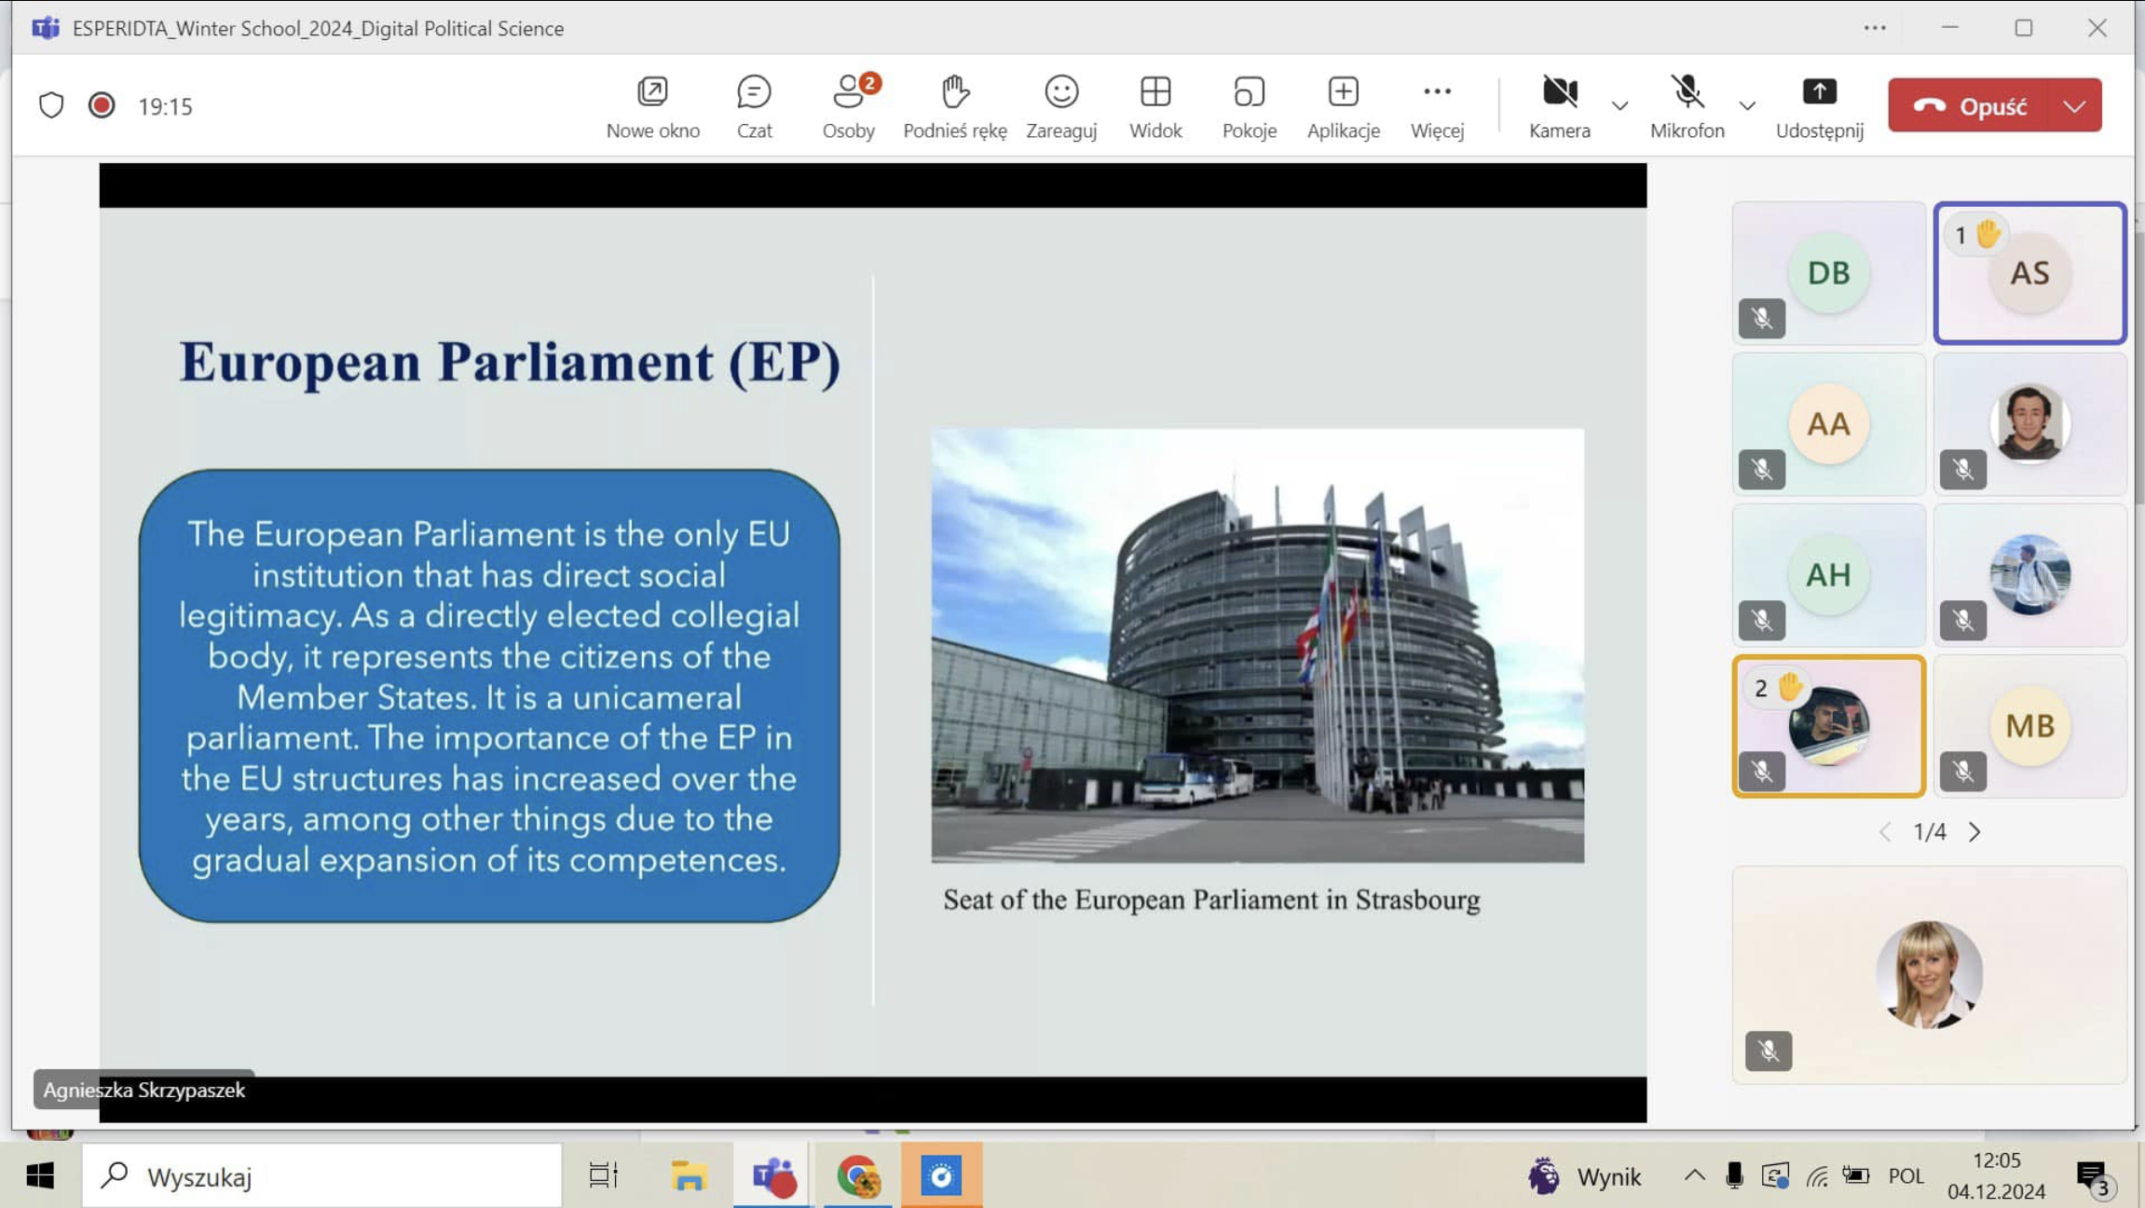Open Windows Start menu
This screenshot has width=2145, height=1208.
click(x=40, y=1176)
